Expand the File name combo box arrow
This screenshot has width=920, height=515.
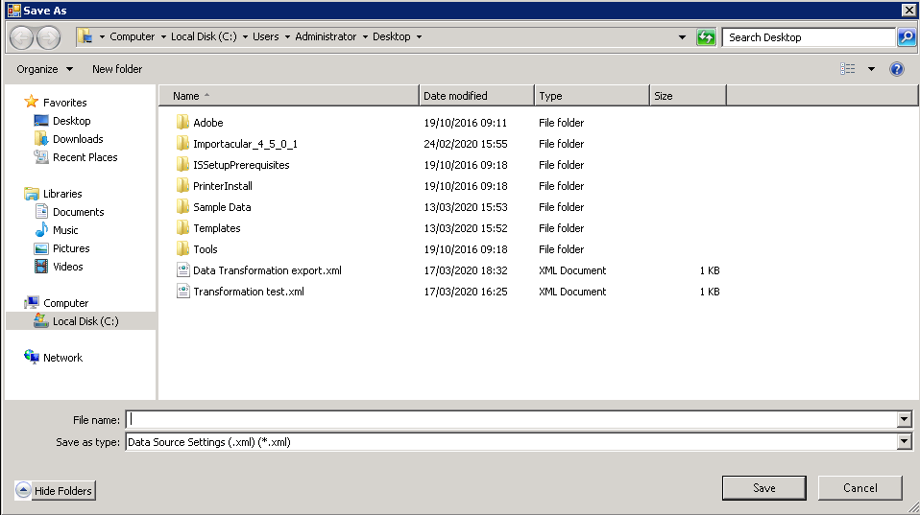coord(904,419)
